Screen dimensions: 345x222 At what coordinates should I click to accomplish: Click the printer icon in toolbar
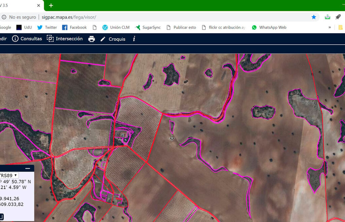pyautogui.click(x=91, y=39)
